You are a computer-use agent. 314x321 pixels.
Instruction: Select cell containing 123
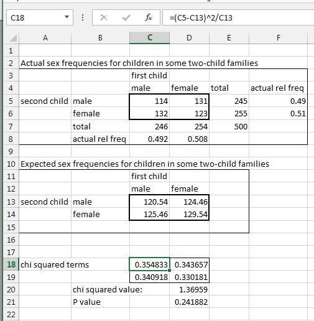click(189, 113)
